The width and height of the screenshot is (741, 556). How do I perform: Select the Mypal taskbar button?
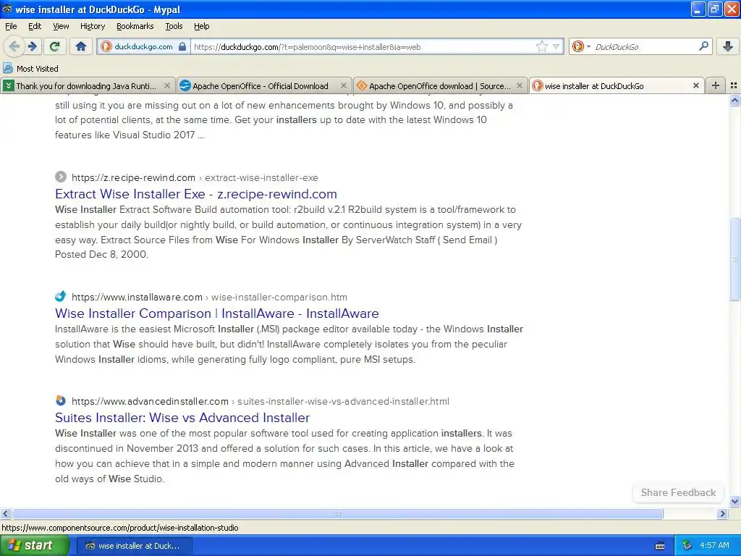click(x=134, y=546)
